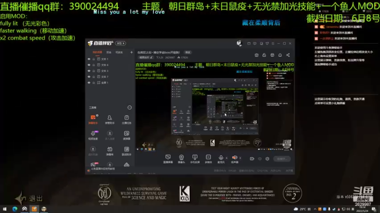The image size is (380, 213).
Task: Open the 多人连麦 download tool icon
Action: coord(110,135)
